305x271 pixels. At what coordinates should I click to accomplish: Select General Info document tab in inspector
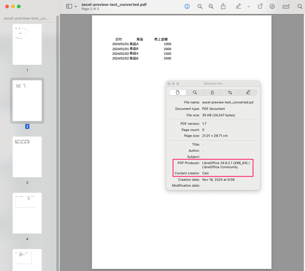pyautogui.click(x=178, y=92)
